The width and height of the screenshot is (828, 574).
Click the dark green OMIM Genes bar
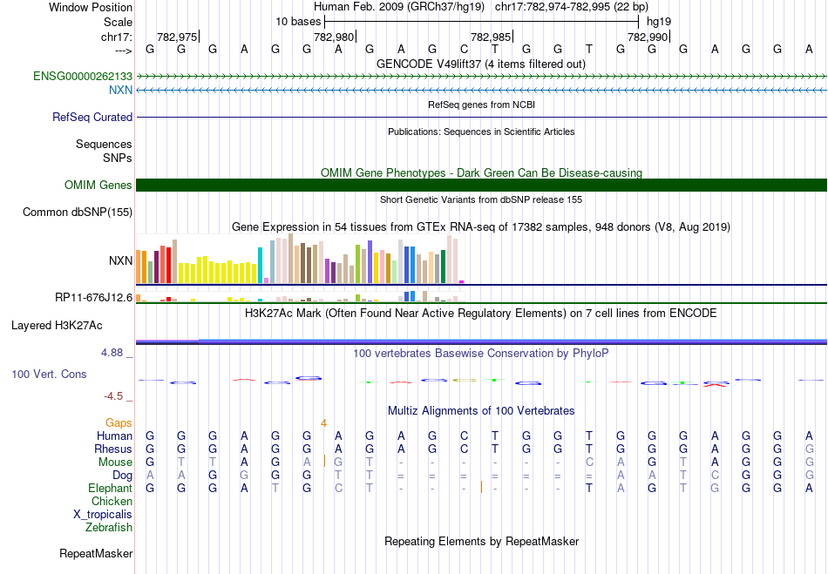click(481, 185)
